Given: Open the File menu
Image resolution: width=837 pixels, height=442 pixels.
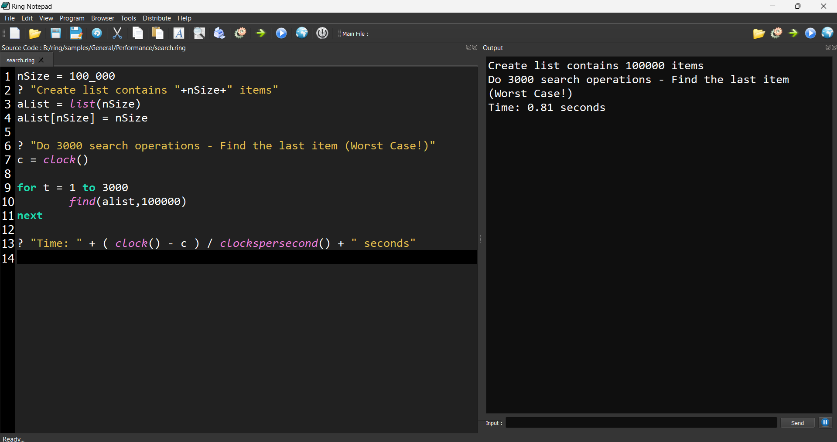Looking at the screenshot, I should click(10, 18).
